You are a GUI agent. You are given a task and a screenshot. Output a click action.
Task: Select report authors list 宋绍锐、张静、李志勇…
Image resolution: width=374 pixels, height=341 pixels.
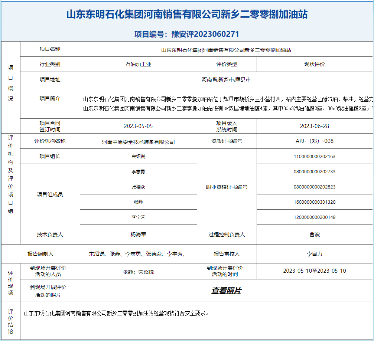pos(137,254)
